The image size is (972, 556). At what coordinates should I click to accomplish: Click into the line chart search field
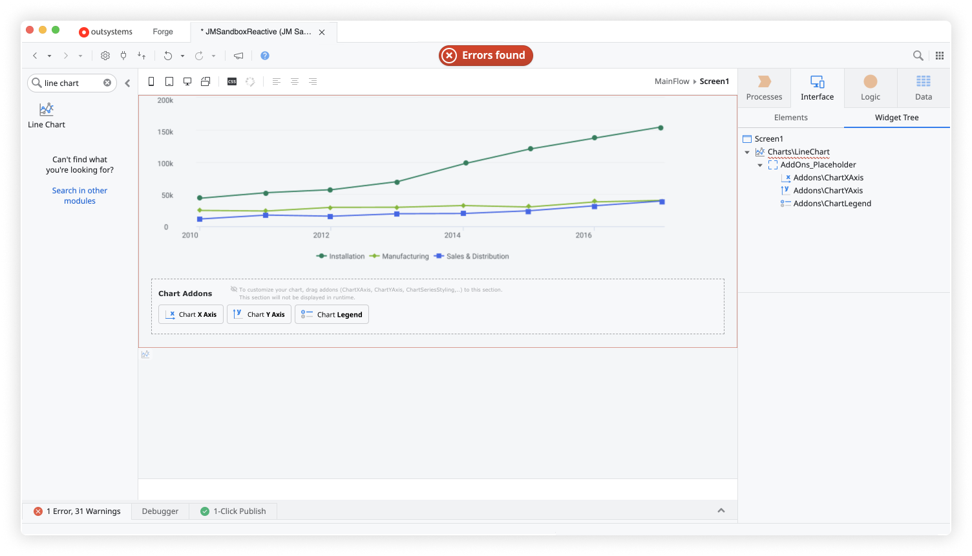point(71,83)
